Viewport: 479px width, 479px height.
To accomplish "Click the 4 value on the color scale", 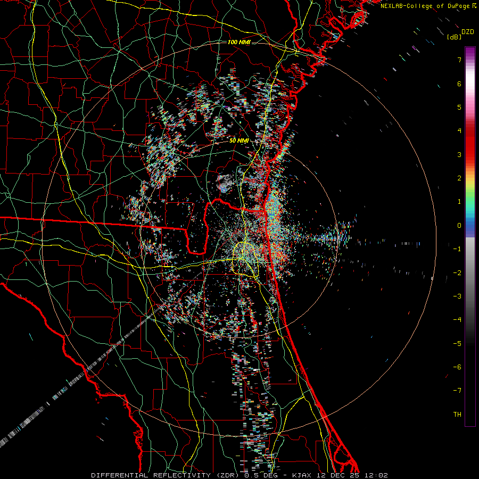I will click(459, 131).
